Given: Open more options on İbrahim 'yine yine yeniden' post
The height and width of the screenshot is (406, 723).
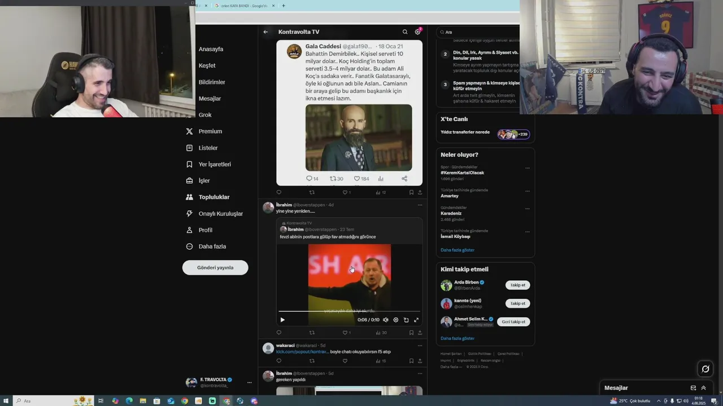Looking at the screenshot, I should click(x=420, y=205).
